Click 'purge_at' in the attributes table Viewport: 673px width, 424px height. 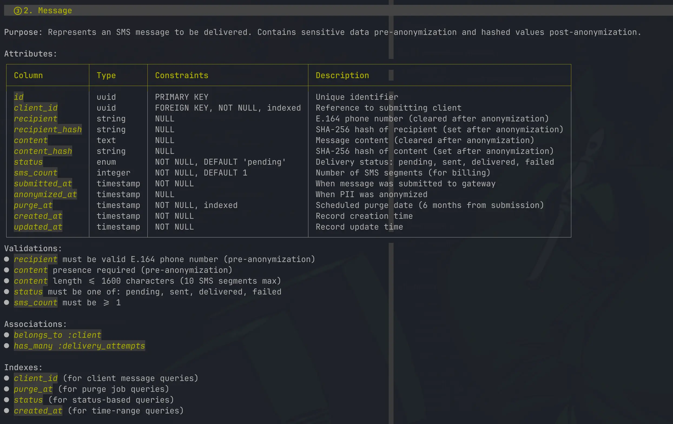coord(33,205)
